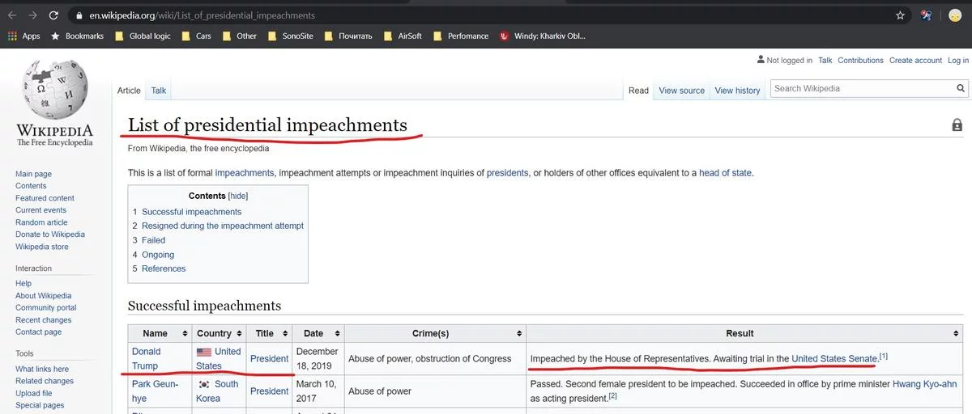Click the page protection padlock icon

tap(957, 125)
